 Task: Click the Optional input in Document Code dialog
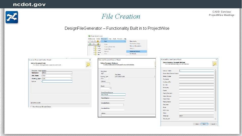click(x=57, y=81)
